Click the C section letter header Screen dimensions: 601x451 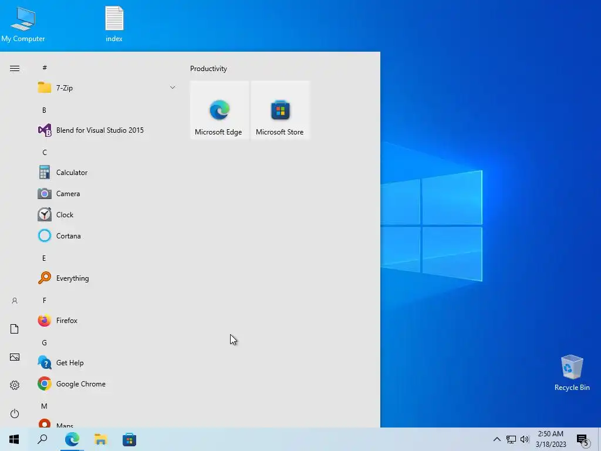(45, 153)
